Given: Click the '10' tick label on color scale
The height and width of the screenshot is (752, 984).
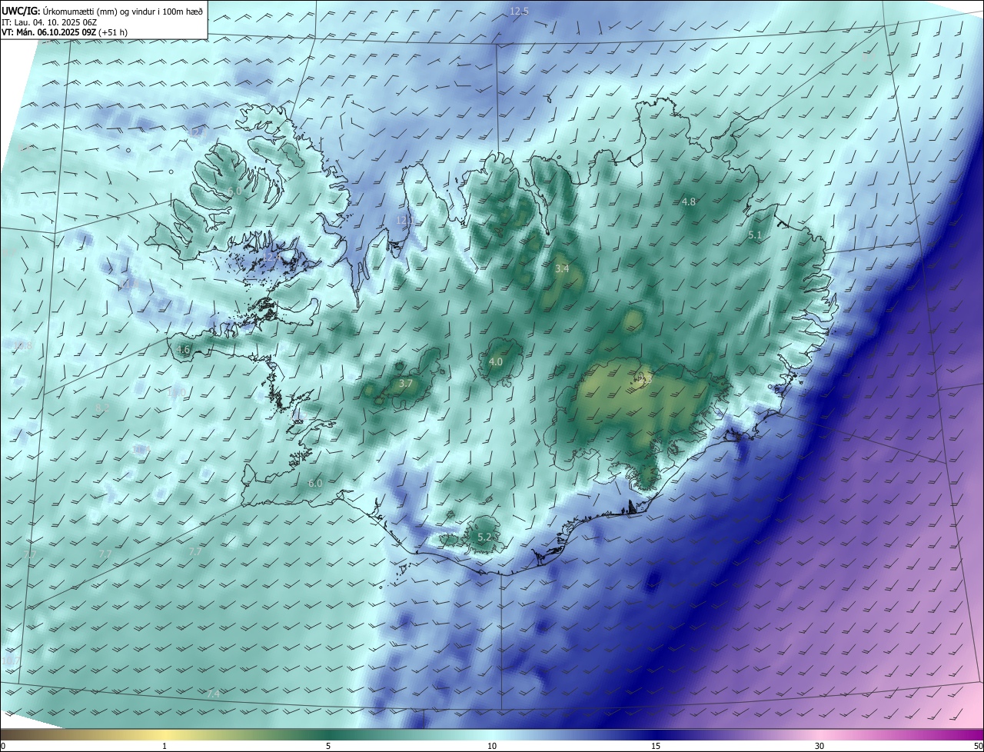Looking at the screenshot, I should 492,746.
